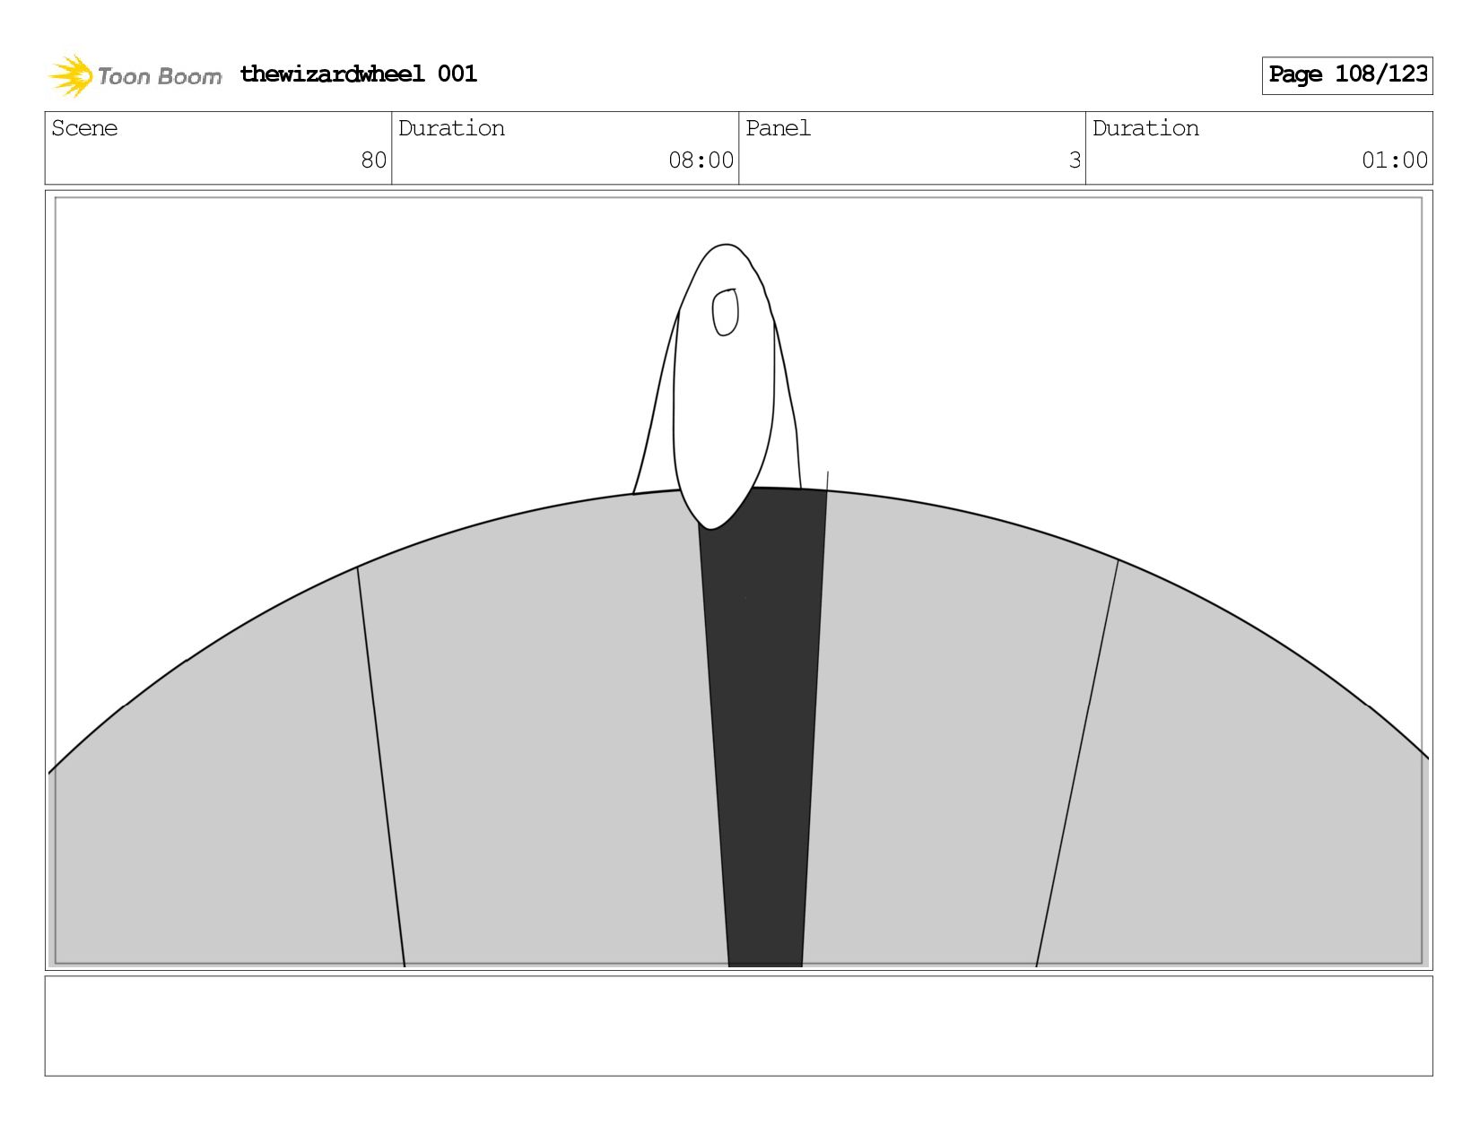Image resolution: width=1480 pixels, height=1143 pixels.
Task: Click the Toon Boom logo icon
Action: click(71, 75)
